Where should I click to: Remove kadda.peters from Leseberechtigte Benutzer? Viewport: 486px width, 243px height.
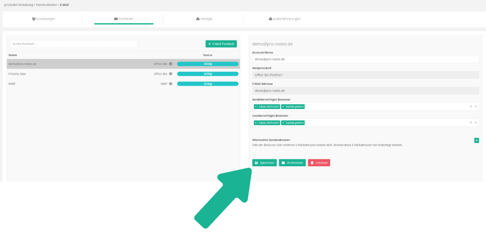pyautogui.click(x=283, y=123)
